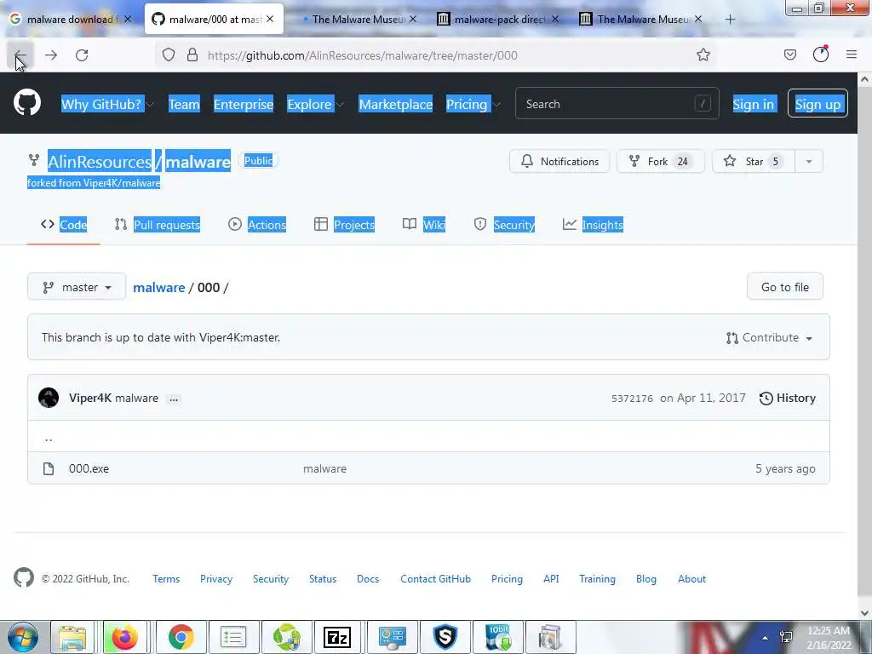Open the Contribute dropdown
Image resolution: width=872 pixels, height=654 pixels.
[x=770, y=337]
